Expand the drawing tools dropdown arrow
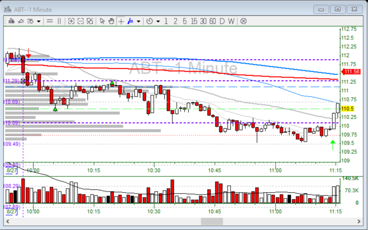368x230 pixels. (138, 21)
